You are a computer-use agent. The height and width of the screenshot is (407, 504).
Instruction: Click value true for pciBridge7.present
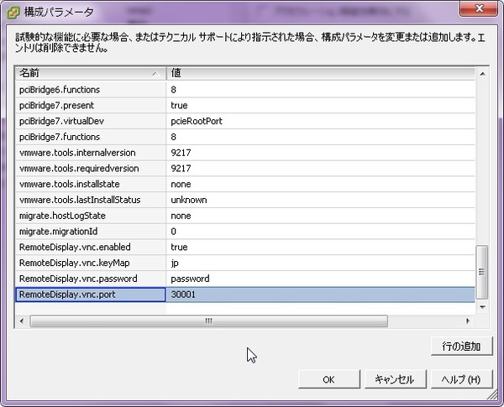321,106
